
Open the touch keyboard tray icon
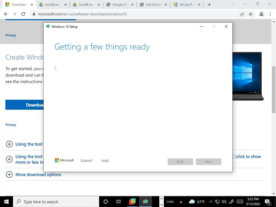pos(240,202)
